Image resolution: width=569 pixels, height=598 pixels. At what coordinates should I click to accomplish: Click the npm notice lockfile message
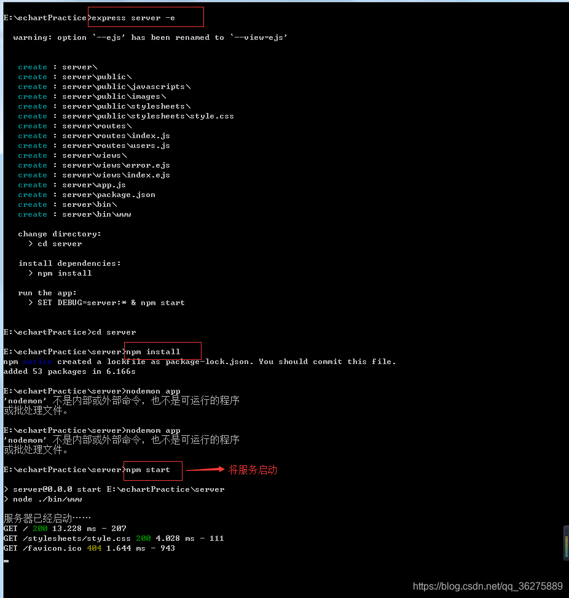200,362
